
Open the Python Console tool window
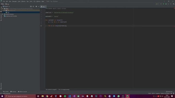[22, 92]
